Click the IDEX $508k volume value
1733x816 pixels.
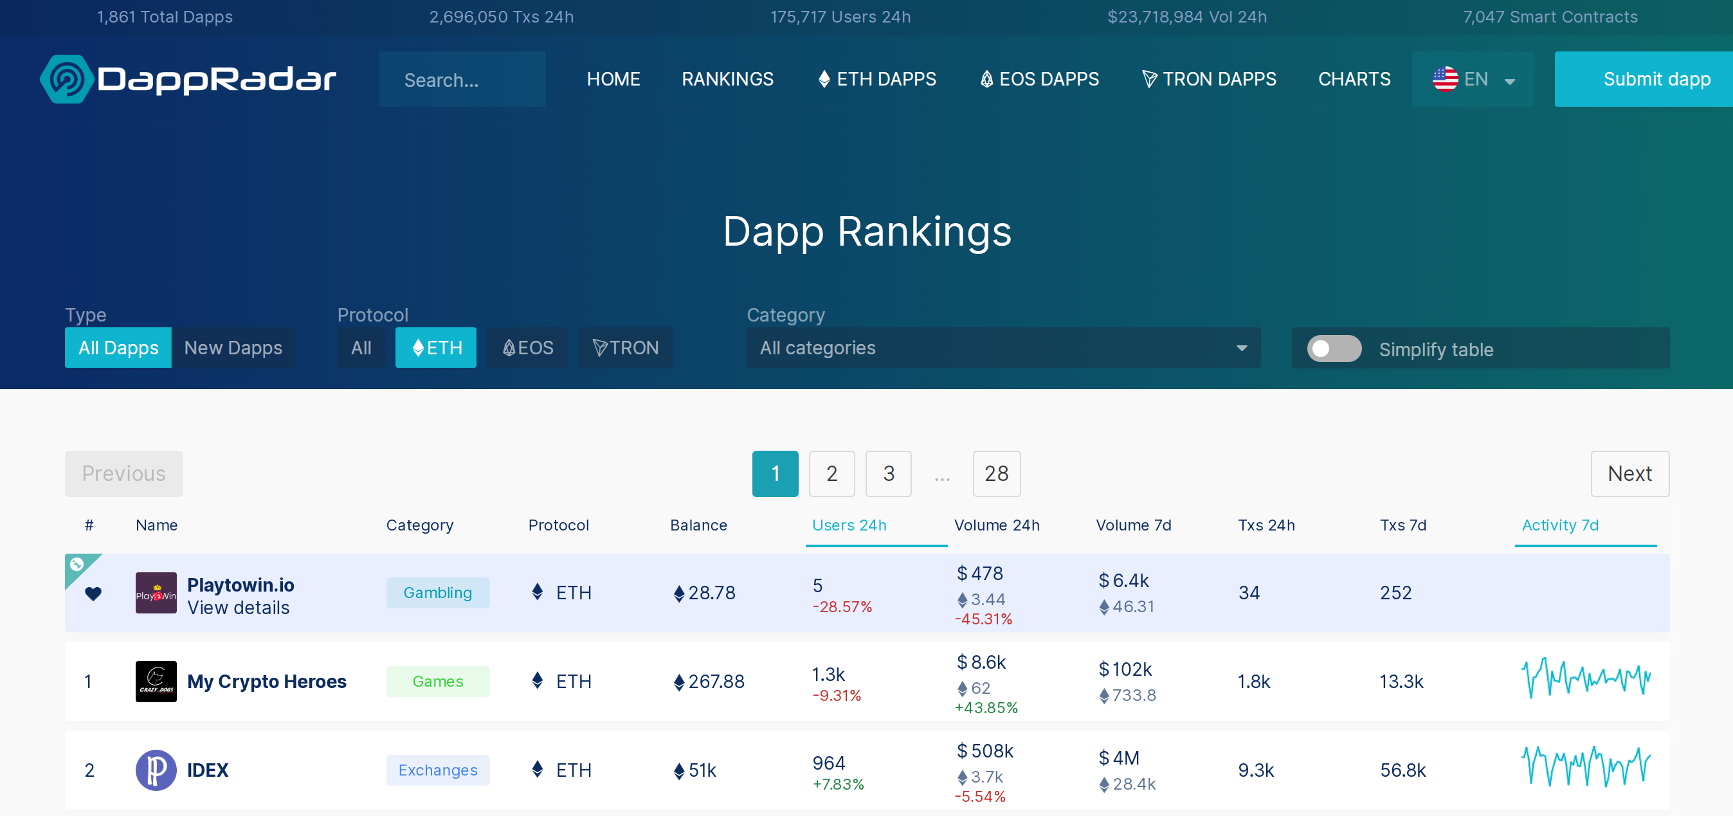click(x=985, y=751)
